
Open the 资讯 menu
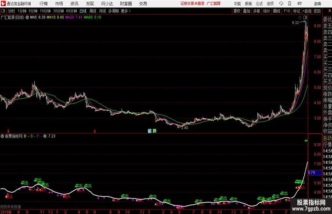click(x=74, y=4)
